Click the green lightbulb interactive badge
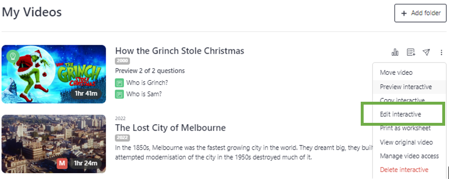The image size is (449, 179). coord(13,56)
